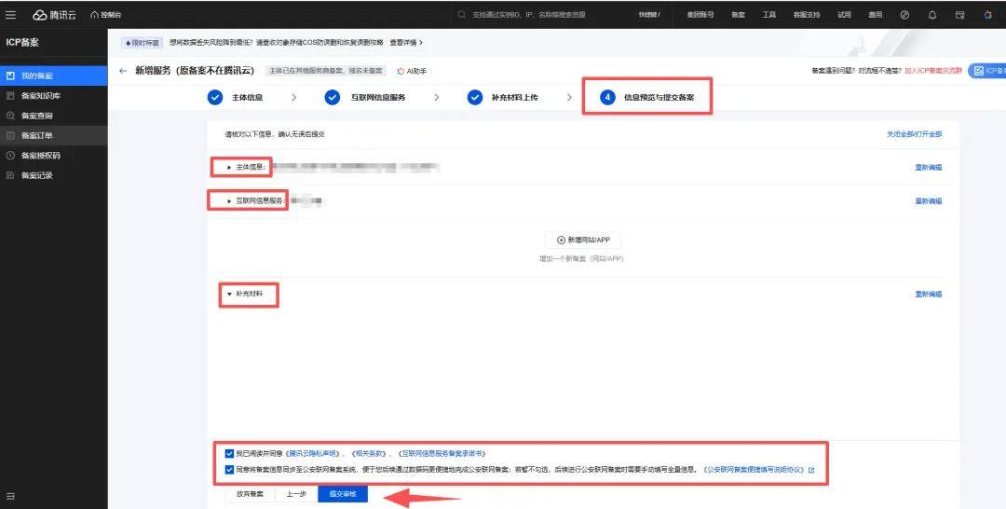The height and width of the screenshot is (509, 1006).
Task: Click the plus icon in 新增网站/APP
Action: (x=561, y=241)
